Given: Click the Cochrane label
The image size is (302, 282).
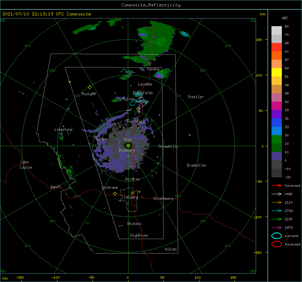Looking at the screenshot, I should [110, 187].
